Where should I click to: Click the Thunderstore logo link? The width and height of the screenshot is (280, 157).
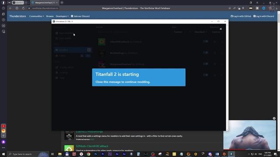tap(17, 16)
